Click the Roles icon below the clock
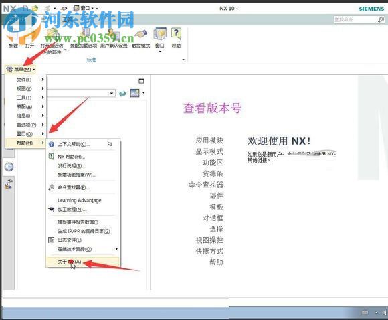Image resolution: width=388 pixels, height=320 pixels. coord(9,185)
